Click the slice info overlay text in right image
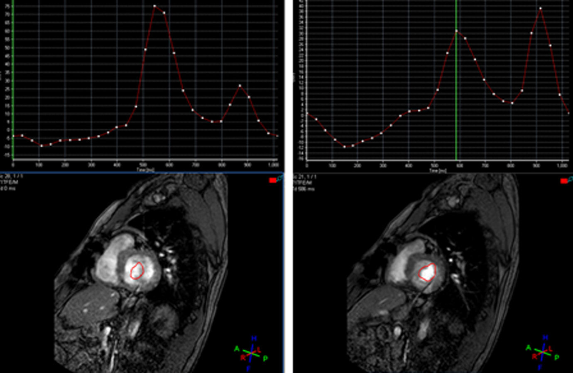Image resolution: width=573 pixels, height=373 pixels. (304, 183)
